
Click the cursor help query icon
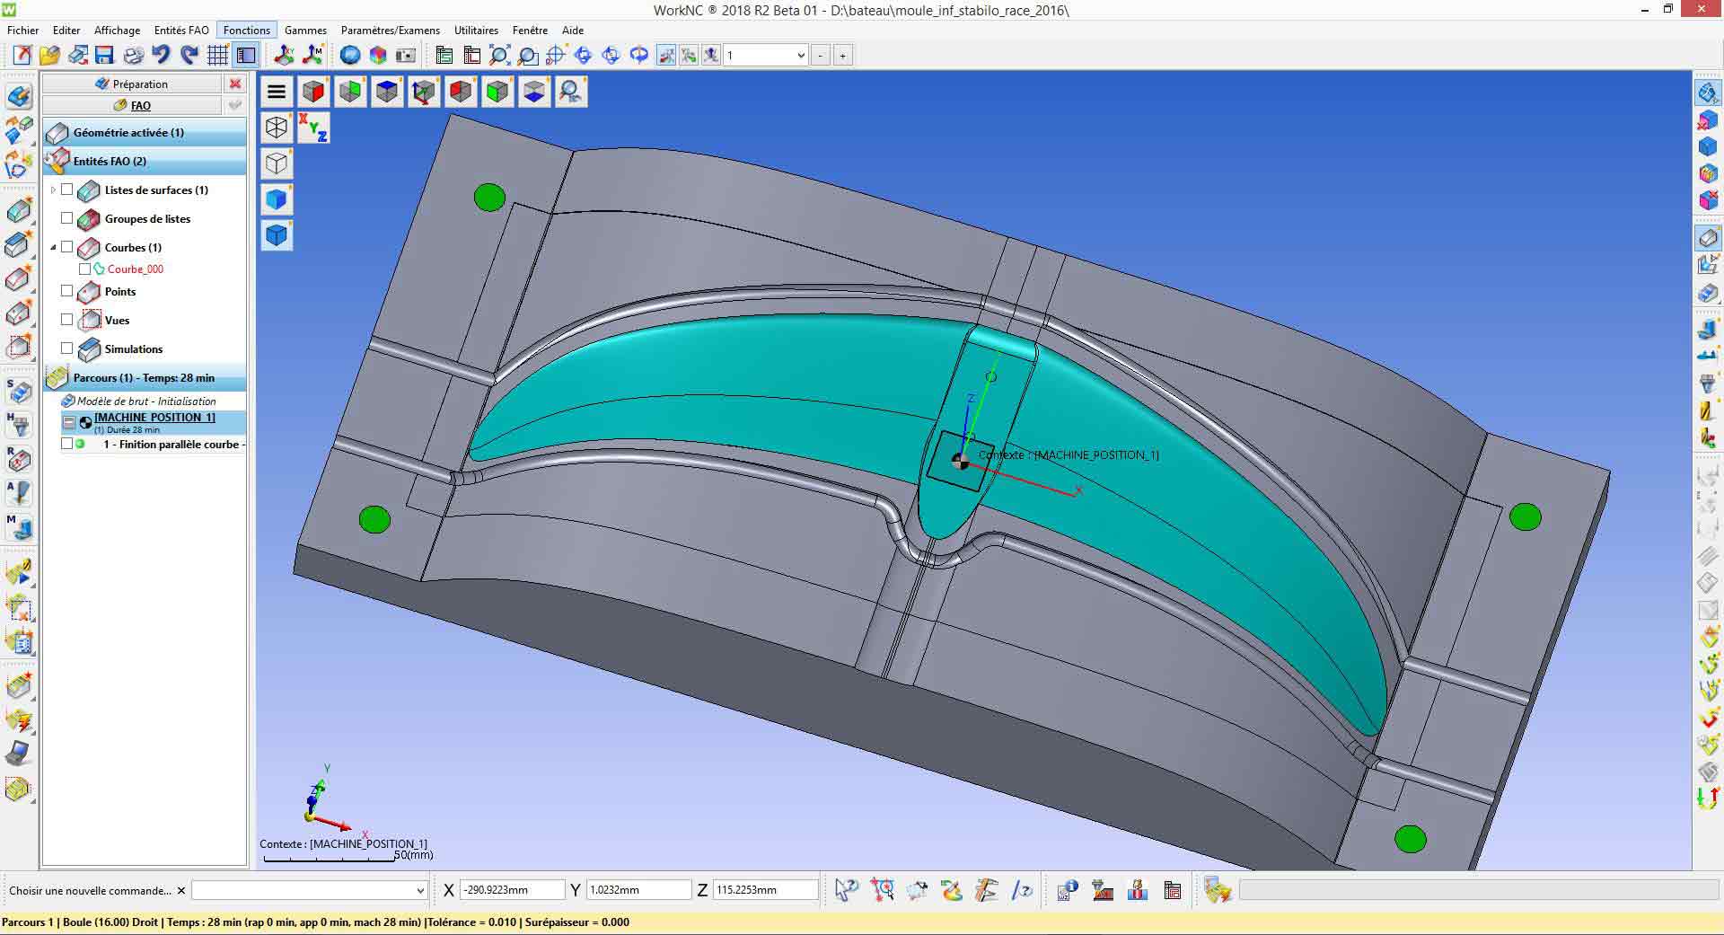(x=846, y=890)
